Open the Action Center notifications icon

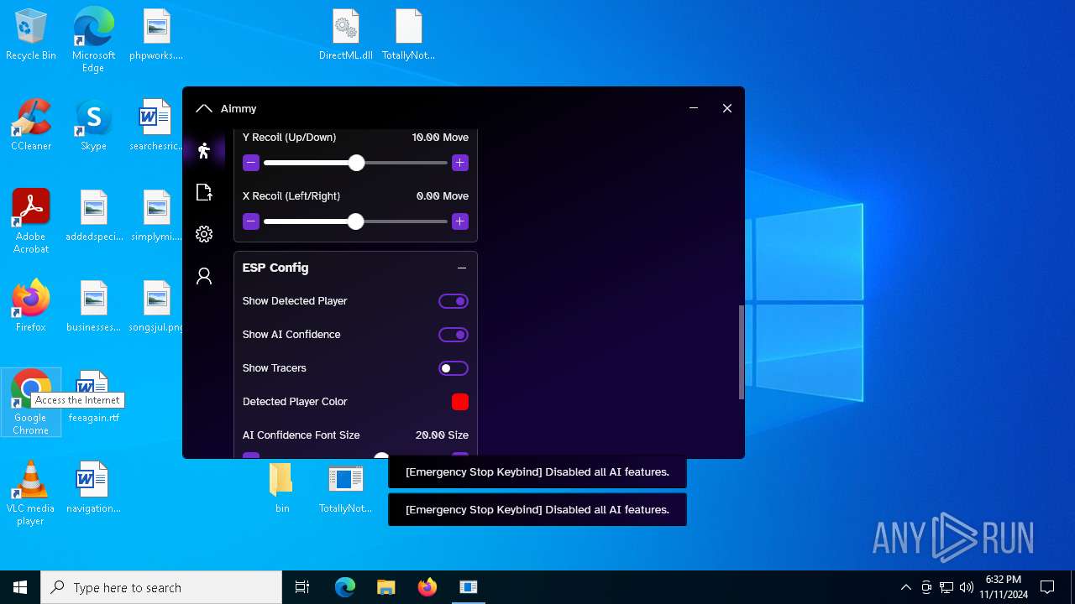[1047, 587]
